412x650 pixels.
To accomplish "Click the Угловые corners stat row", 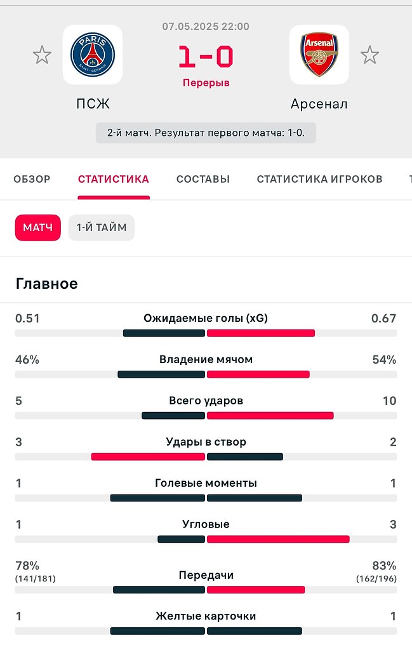I will pos(206,531).
